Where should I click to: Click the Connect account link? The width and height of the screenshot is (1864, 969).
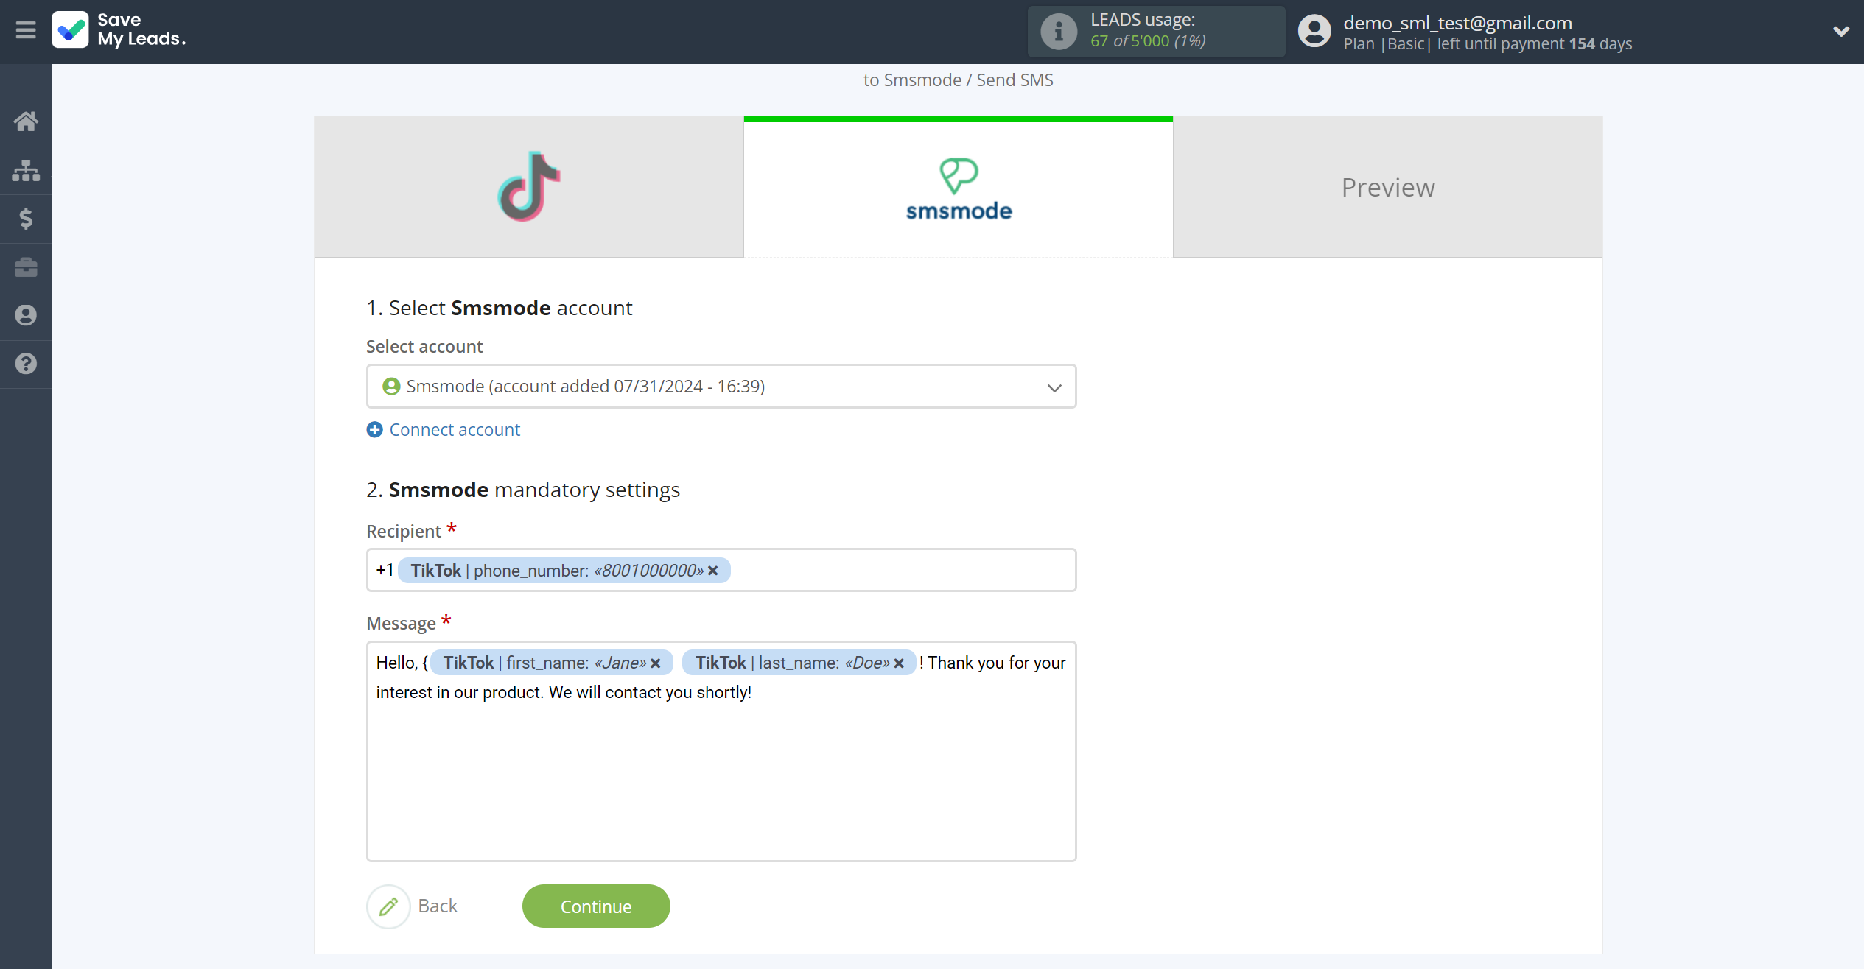coord(455,430)
